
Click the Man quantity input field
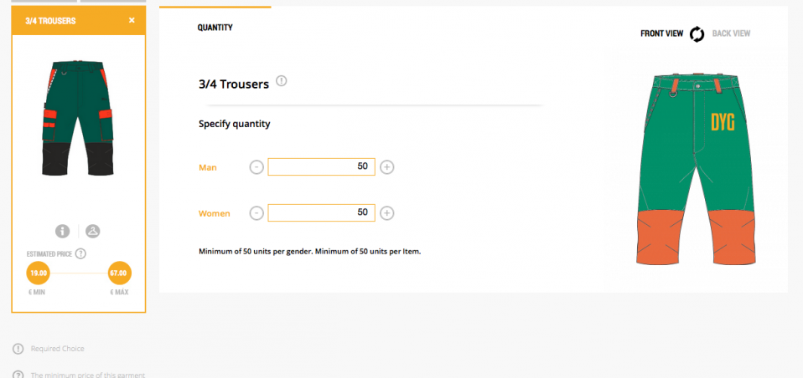click(321, 167)
